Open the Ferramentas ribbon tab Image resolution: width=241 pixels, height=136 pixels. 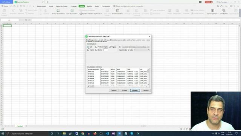tap(106, 6)
